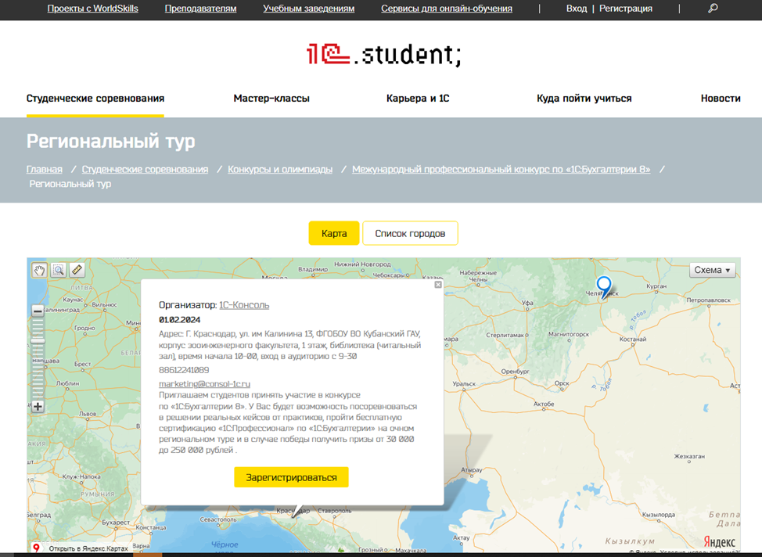Image resolution: width=762 pixels, height=557 pixels.
Task: Click the Стерлитамак city label on map
Action: coord(505,336)
